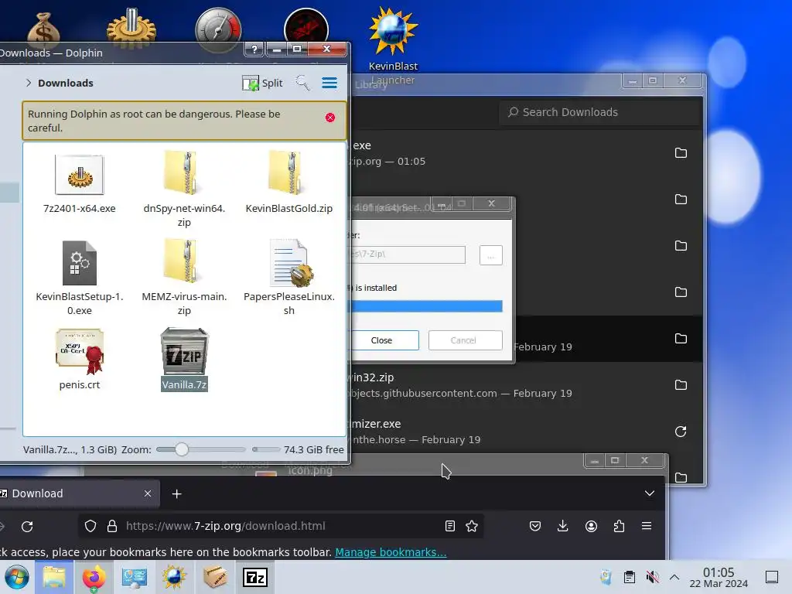Screen dimensions: 792x594
Task: Click the Split view button in Dolphin
Action: (x=262, y=83)
